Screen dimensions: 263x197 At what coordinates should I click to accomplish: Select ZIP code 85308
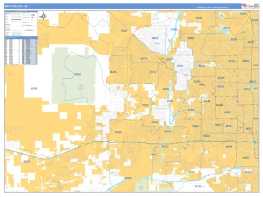(x=234, y=39)
